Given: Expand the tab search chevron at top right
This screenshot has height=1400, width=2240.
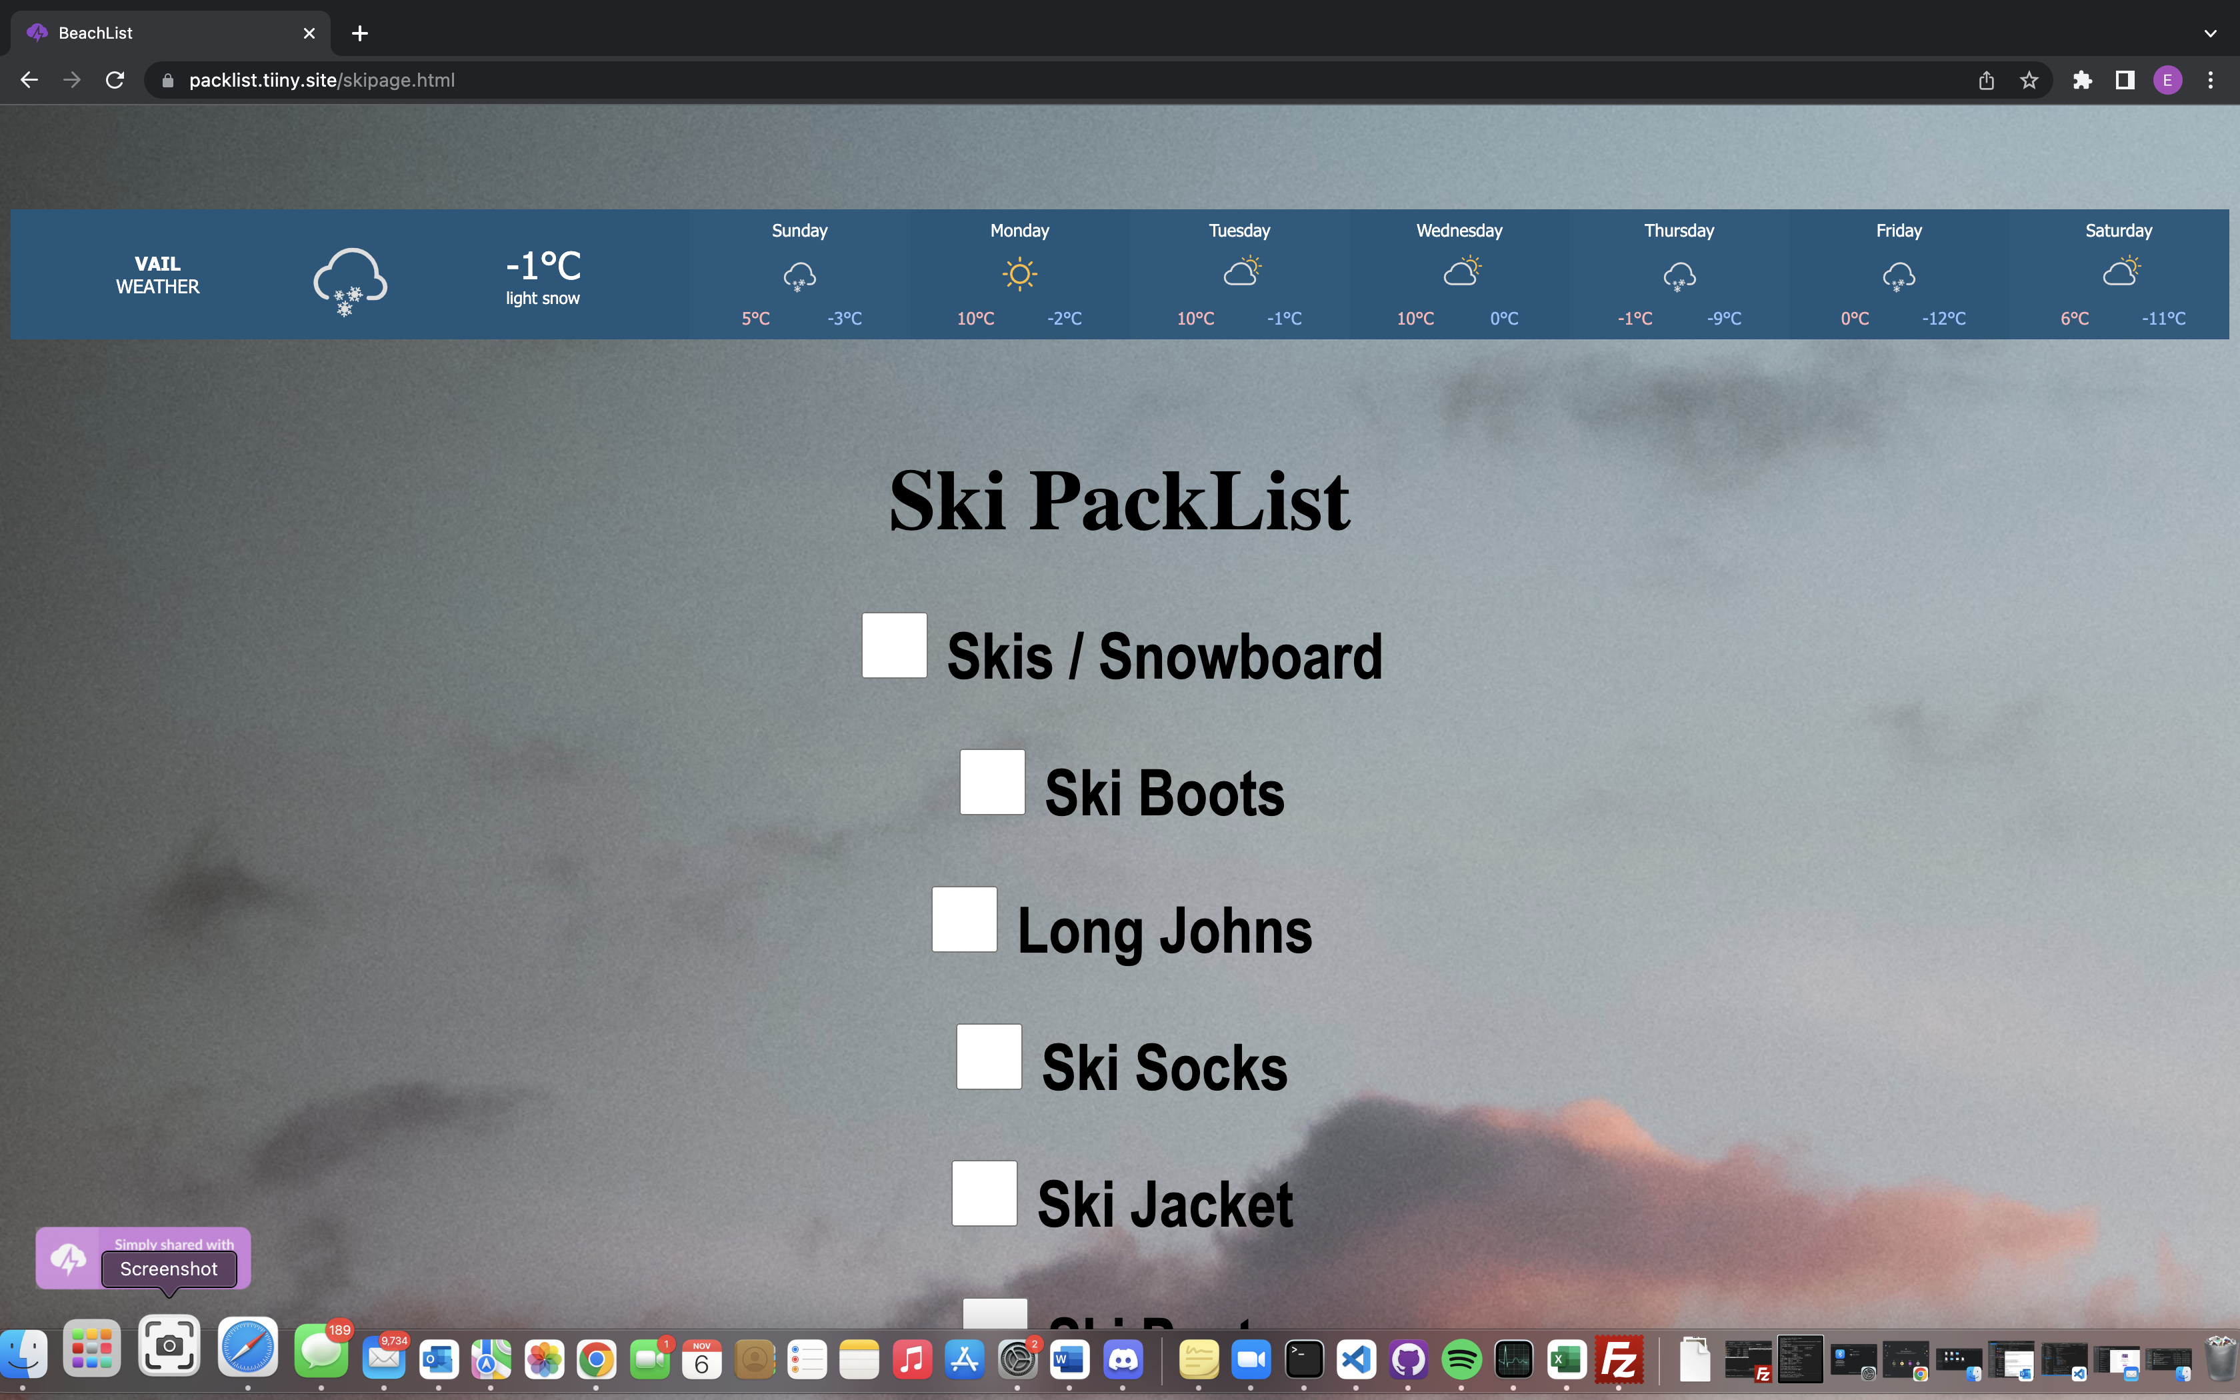Looking at the screenshot, I should [2211, 33].
